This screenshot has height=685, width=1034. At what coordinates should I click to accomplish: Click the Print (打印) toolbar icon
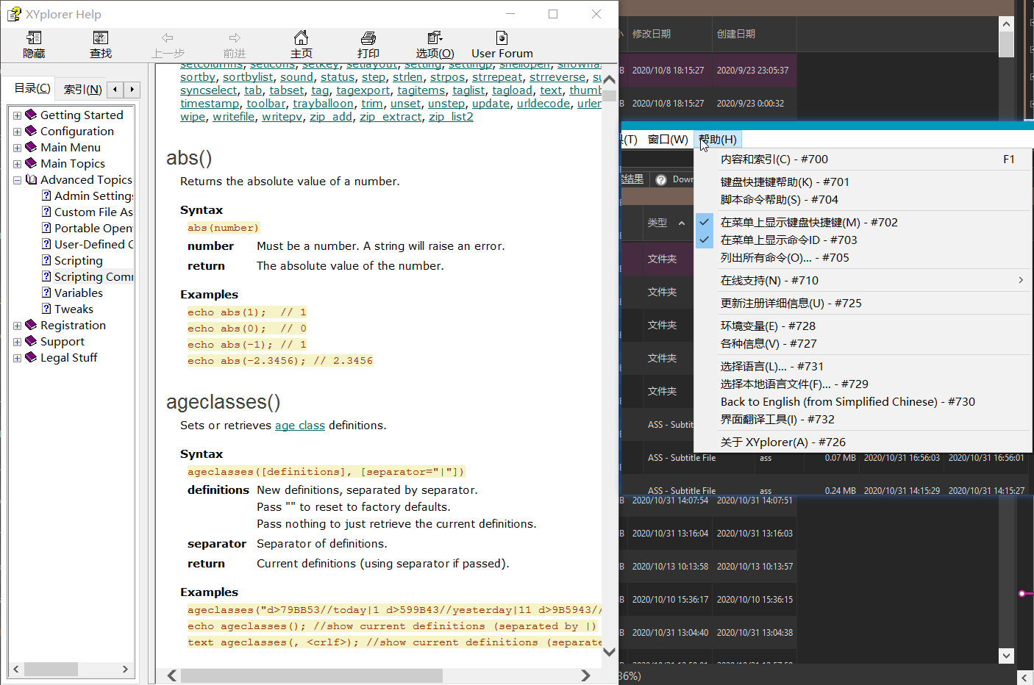click(368, 38)
